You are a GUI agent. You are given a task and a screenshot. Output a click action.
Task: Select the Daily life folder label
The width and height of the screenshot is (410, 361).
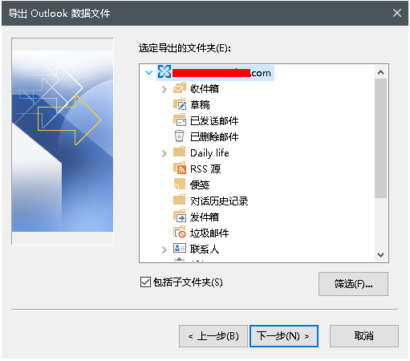point(209,153)
